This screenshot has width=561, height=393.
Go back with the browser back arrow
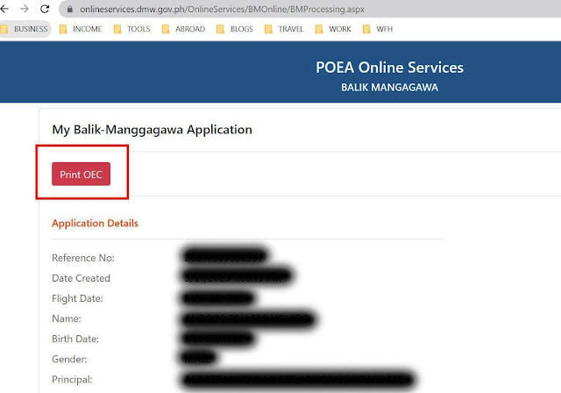point(4,9)
